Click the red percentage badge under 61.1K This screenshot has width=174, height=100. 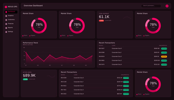(101, 21)
